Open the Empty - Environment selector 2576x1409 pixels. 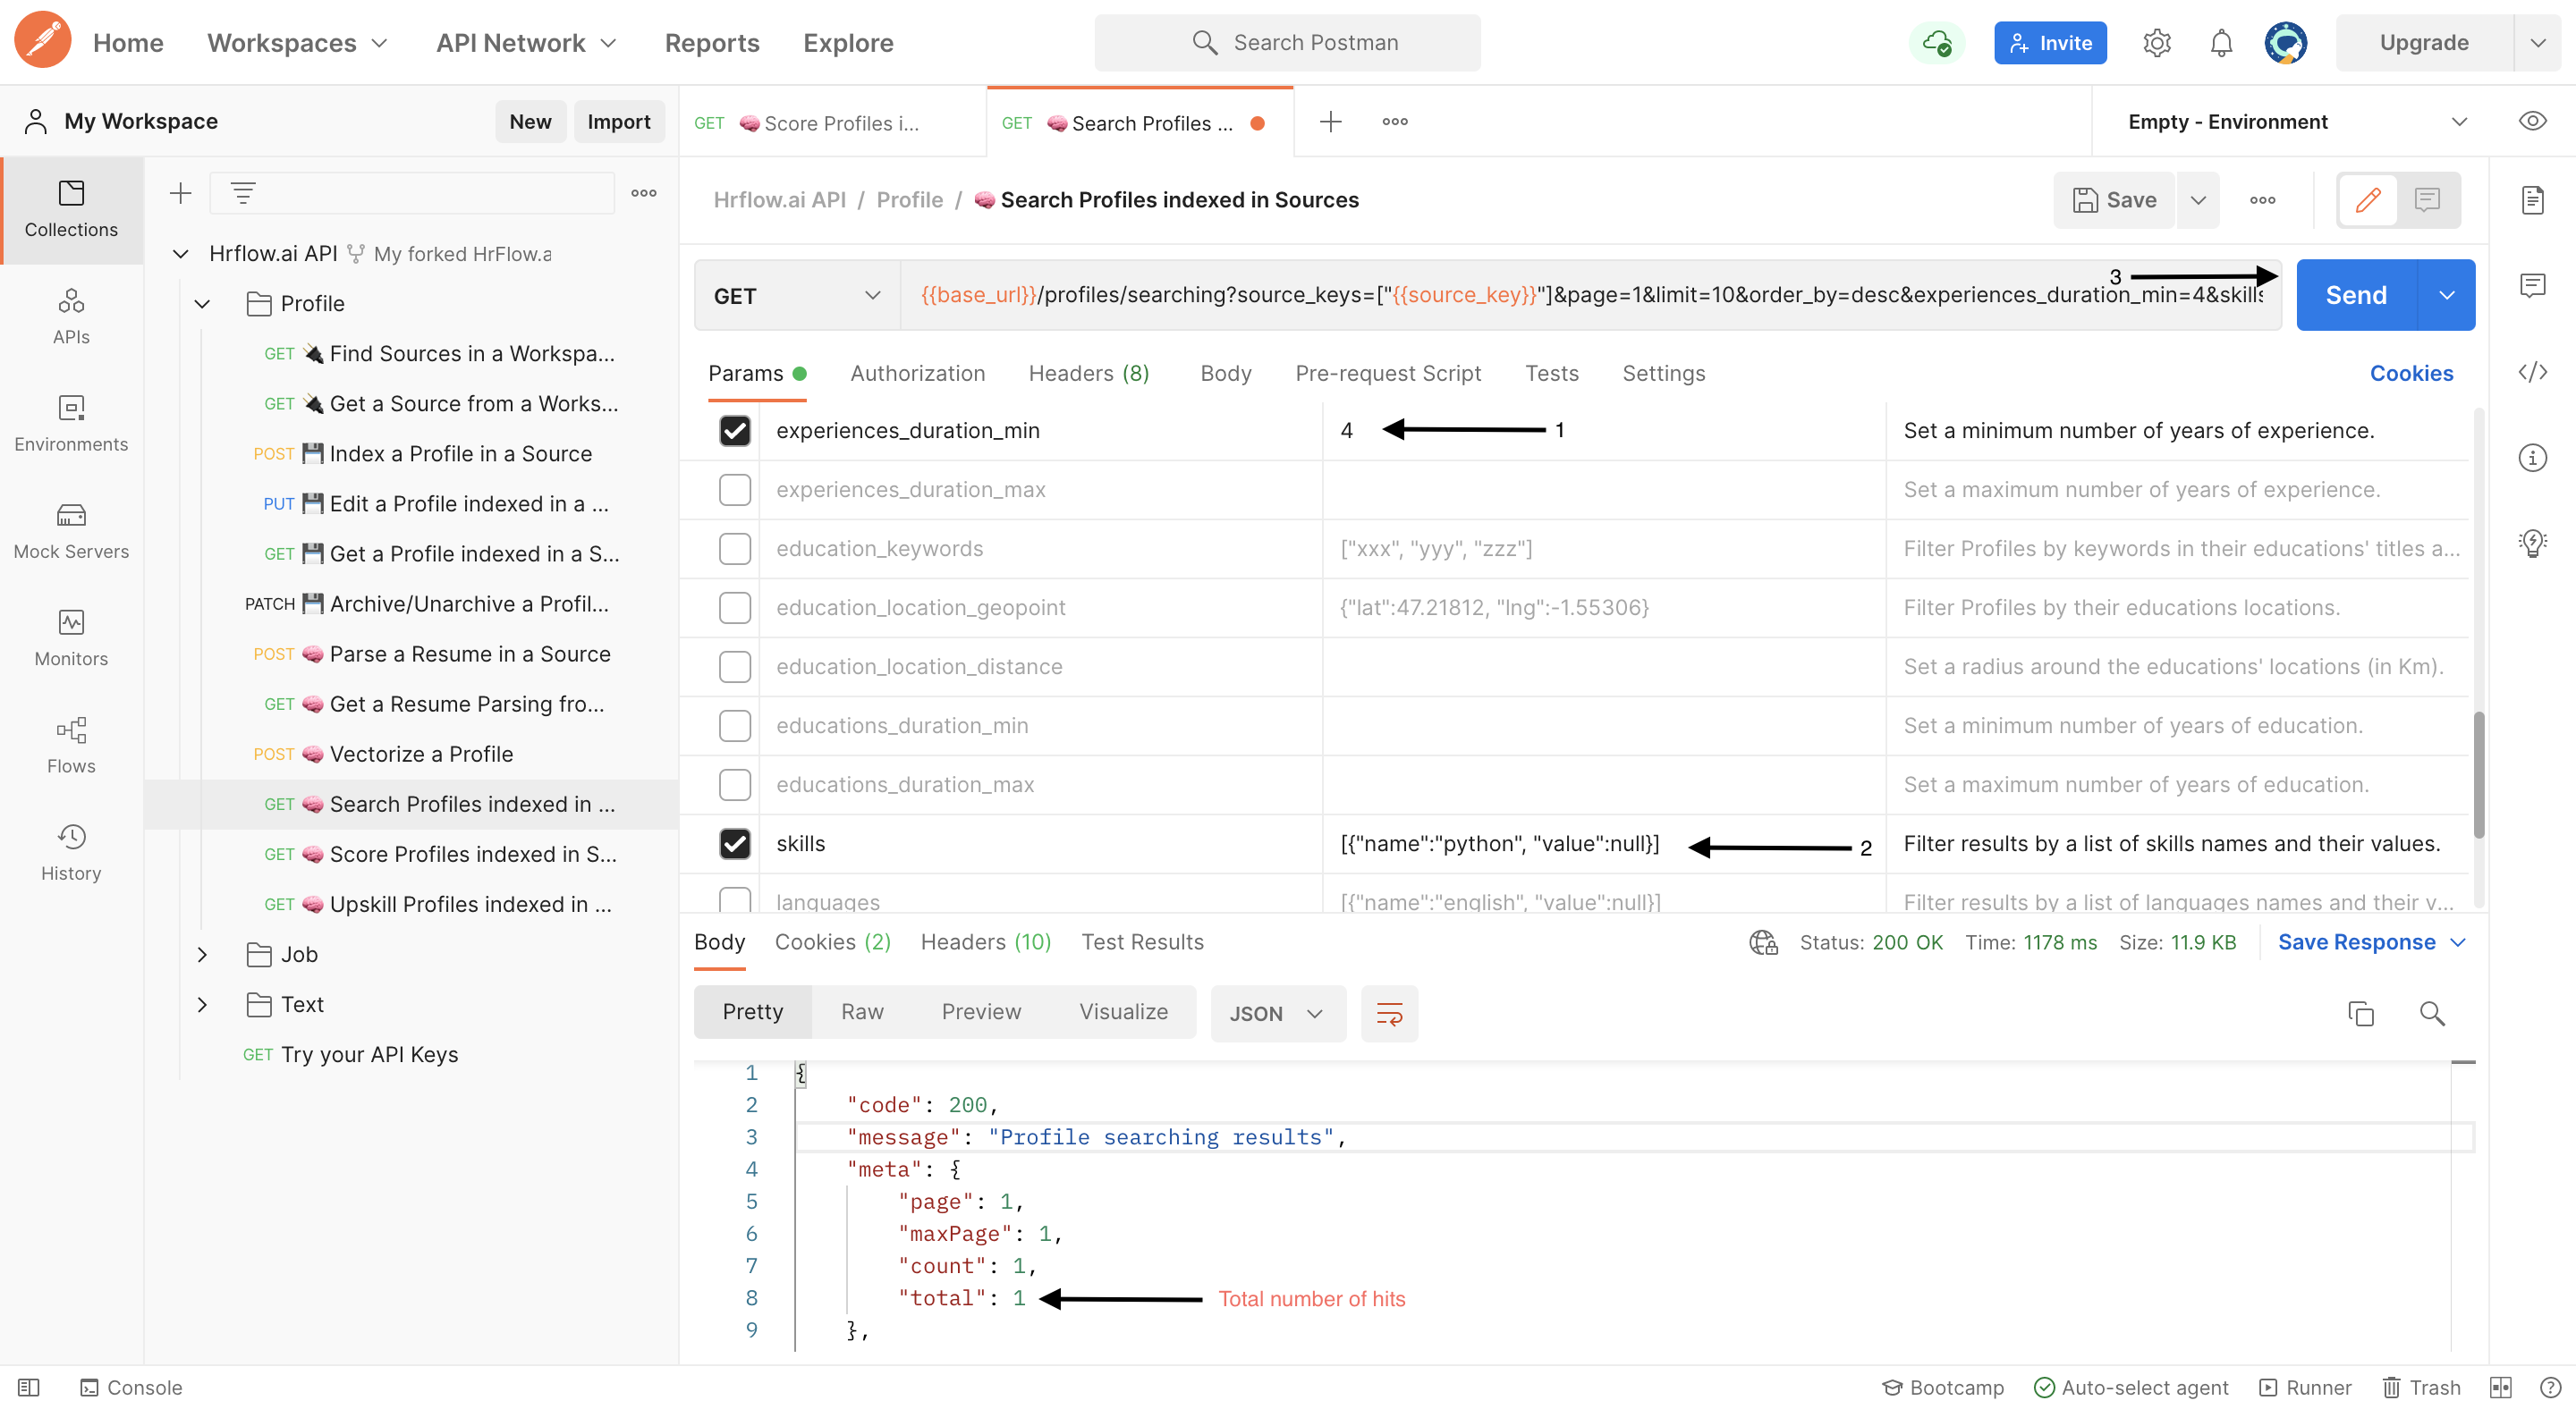click(2296, 122)
